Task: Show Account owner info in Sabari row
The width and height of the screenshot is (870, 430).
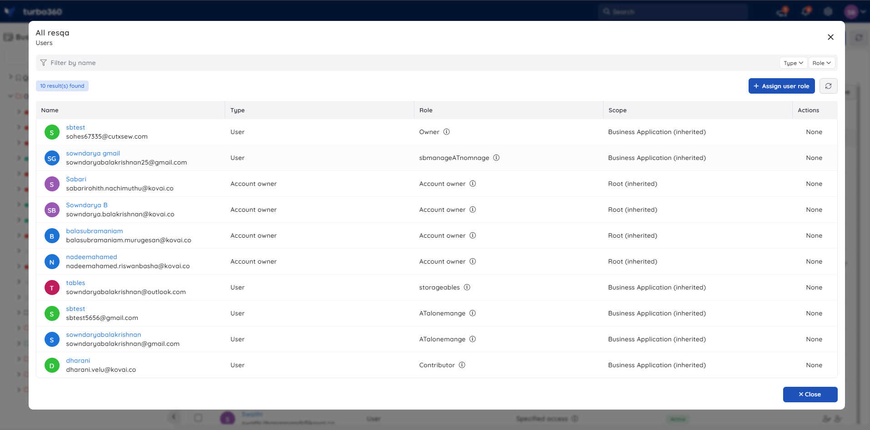Action: coord(473,184)
